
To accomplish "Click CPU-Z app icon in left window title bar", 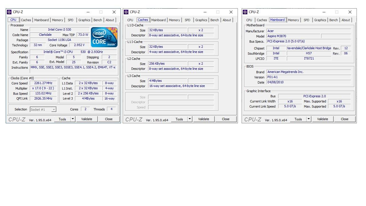I will (9, 12).
